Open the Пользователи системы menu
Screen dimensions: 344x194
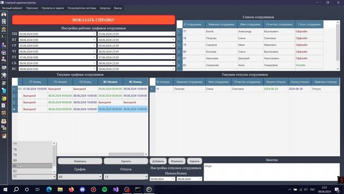82,8
